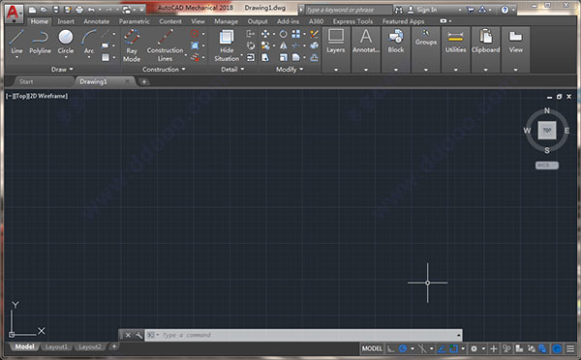Open the Layers panel button
Viewport: 581px width, 360px height.
[x=336, y=49]
